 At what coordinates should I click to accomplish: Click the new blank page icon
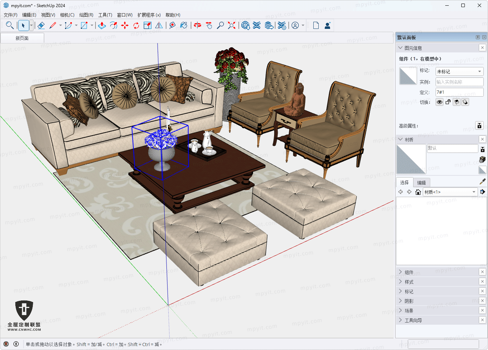tap(316, 25)
